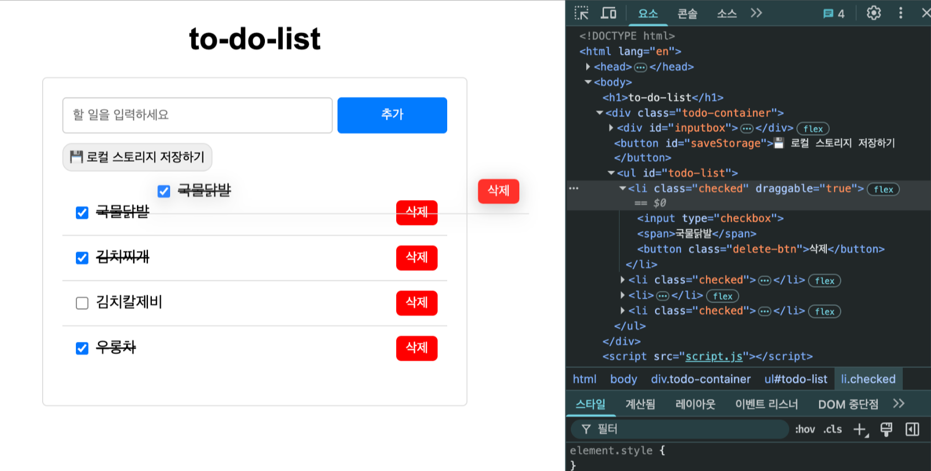
Task: Toggle the .cls class editor button
Action: (x=832, y=429)
